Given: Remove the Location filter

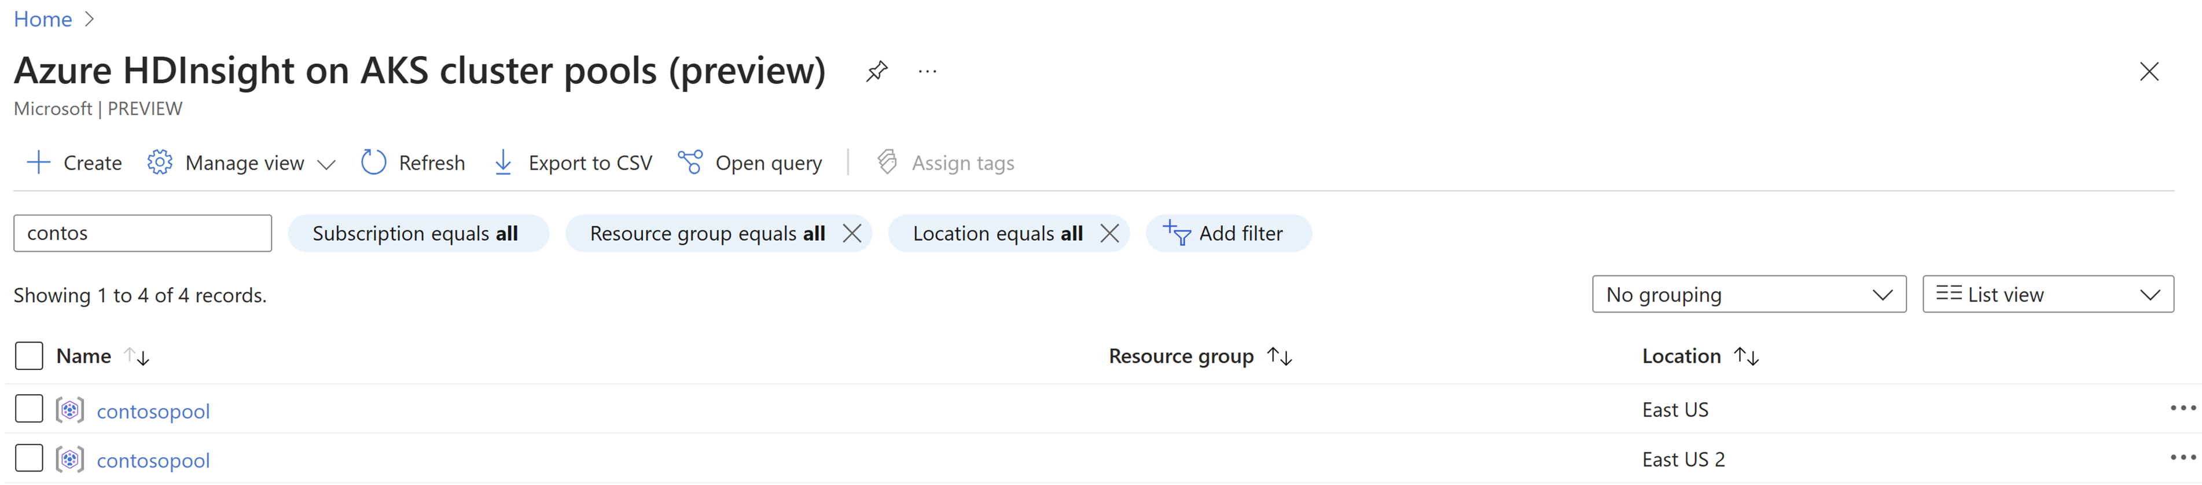Looking at the screenshot, I should (1109, 233).
